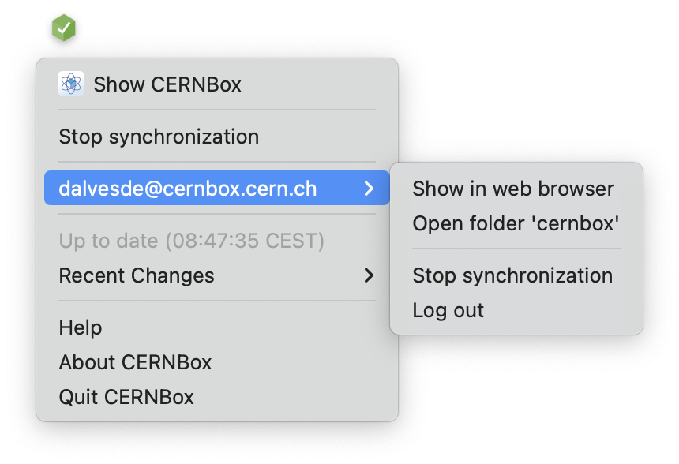Screen dimensions: 679x464
Task: Open the Show CERNBox menu entry
Action: (167, 84)
